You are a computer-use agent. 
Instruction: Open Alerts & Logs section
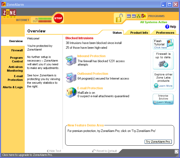pyautogui.click(x=13, y=87)
